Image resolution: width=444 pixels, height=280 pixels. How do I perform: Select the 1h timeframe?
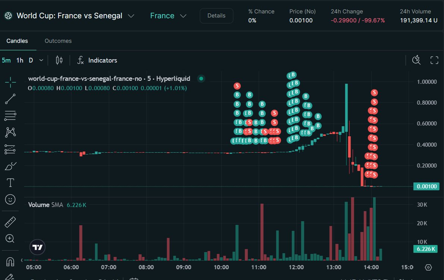pyautogui.click(x=20, y=60)
